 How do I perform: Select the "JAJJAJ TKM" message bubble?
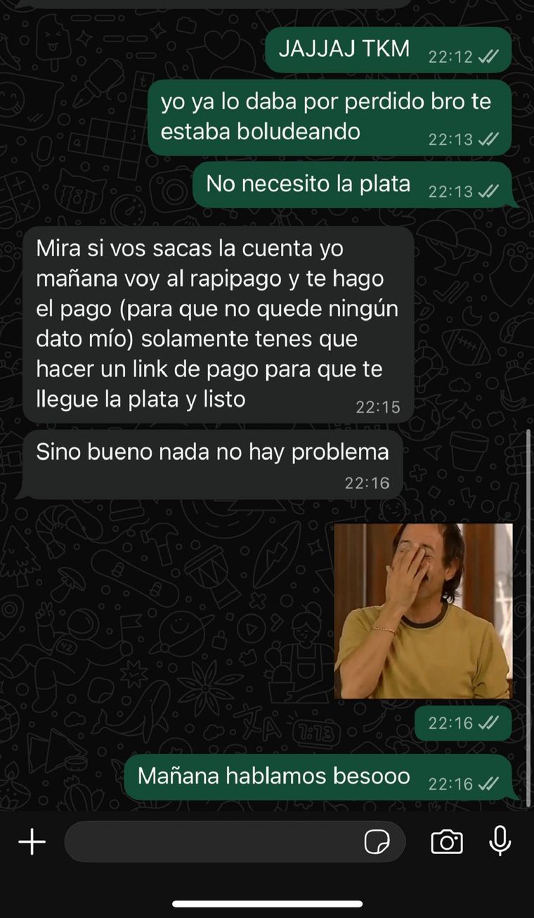click(389, 50)
